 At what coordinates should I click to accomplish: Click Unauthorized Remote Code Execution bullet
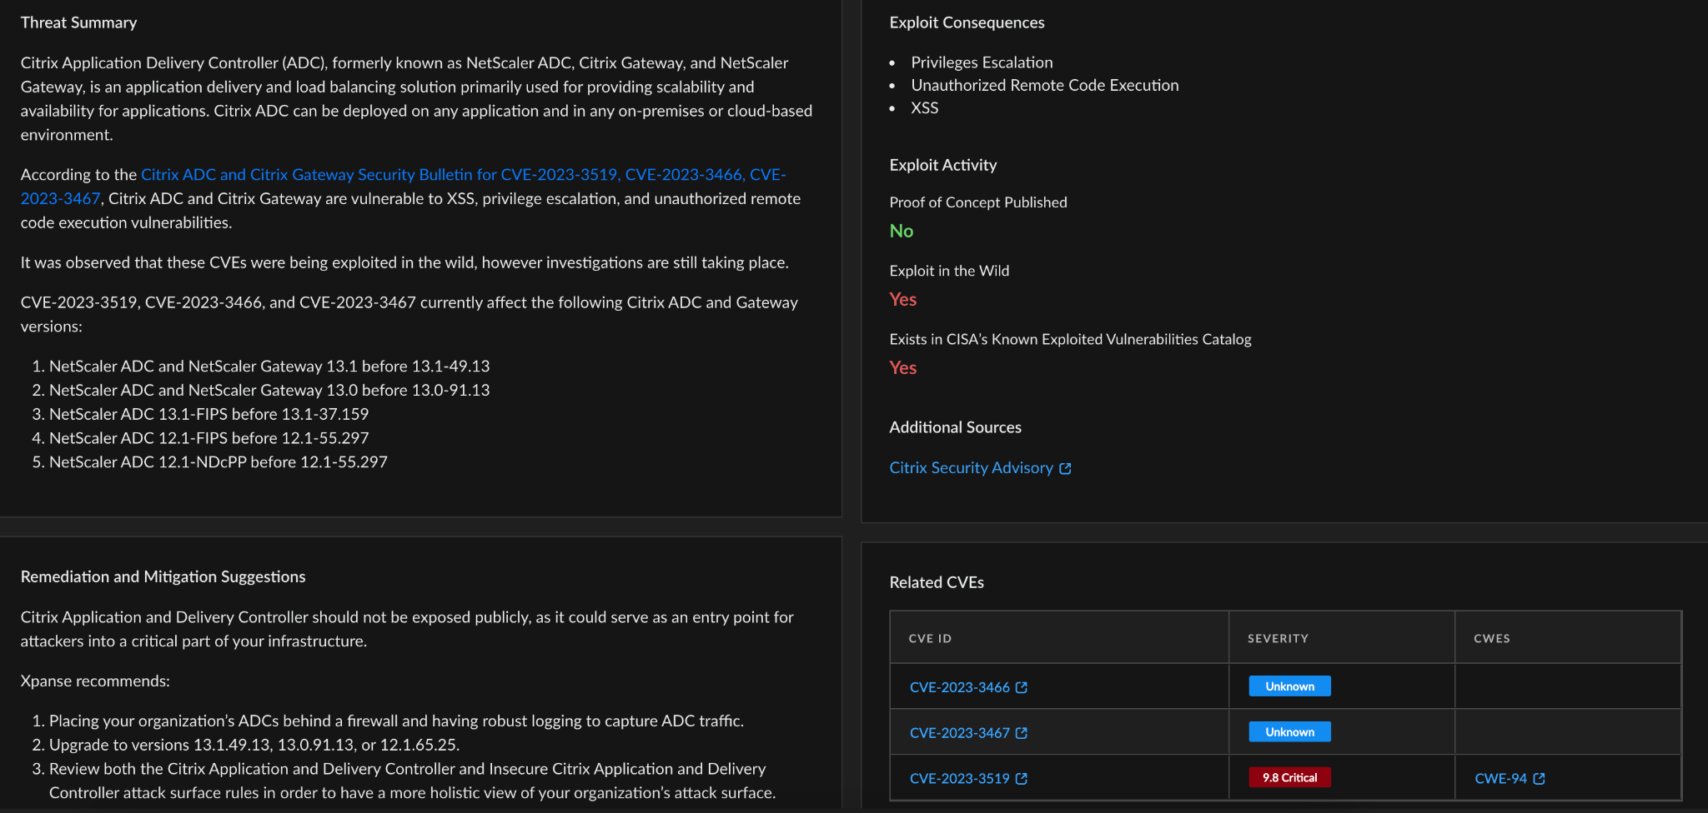pos(1044,85)
